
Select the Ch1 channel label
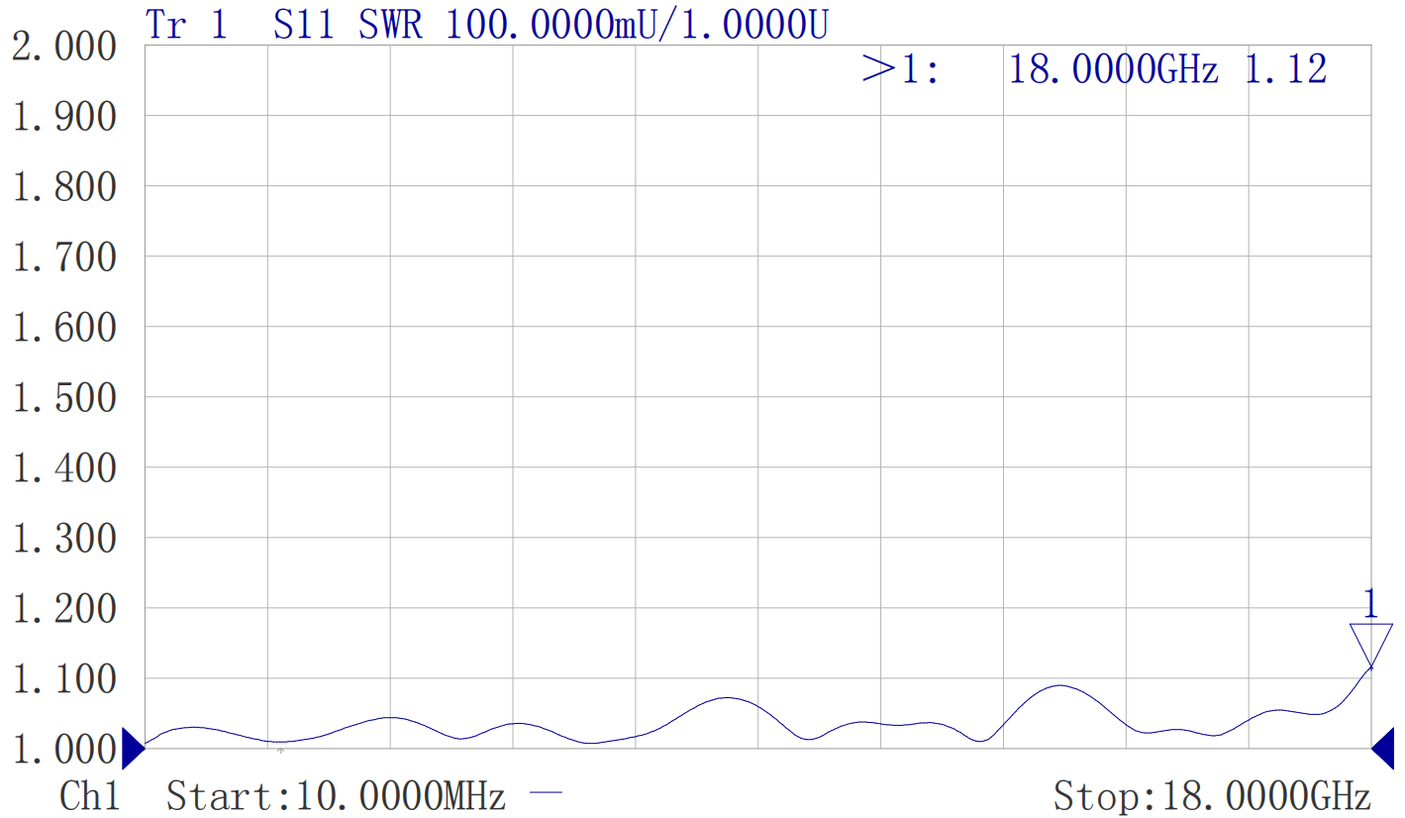click(90, 796)
